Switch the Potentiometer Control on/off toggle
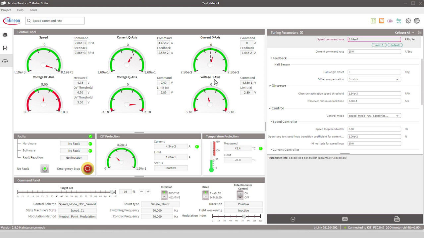Image resolution: width=424 pixels, height=238 pixels. coord(240,195)
